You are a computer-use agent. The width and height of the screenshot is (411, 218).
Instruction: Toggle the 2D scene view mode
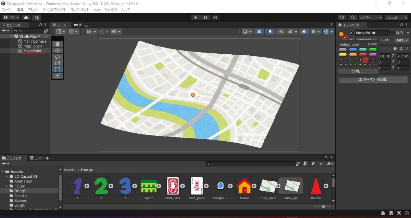[259, 31]
